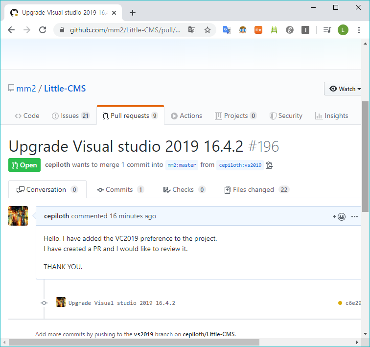Click the glasses-face extension icon
Viewport: 370px width, 347px height.
click(x=243, y=30)
